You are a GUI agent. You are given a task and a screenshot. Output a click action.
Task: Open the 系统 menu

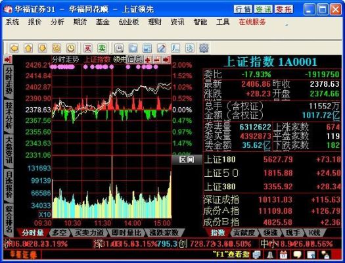click(12, 22)
